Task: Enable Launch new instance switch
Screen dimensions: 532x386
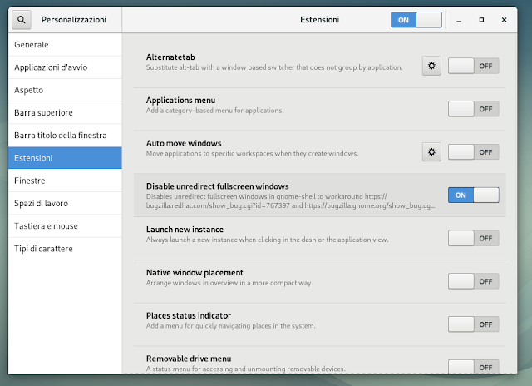Action: click(473, 238)
